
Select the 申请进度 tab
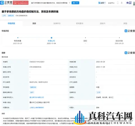(x=11, y=23)
